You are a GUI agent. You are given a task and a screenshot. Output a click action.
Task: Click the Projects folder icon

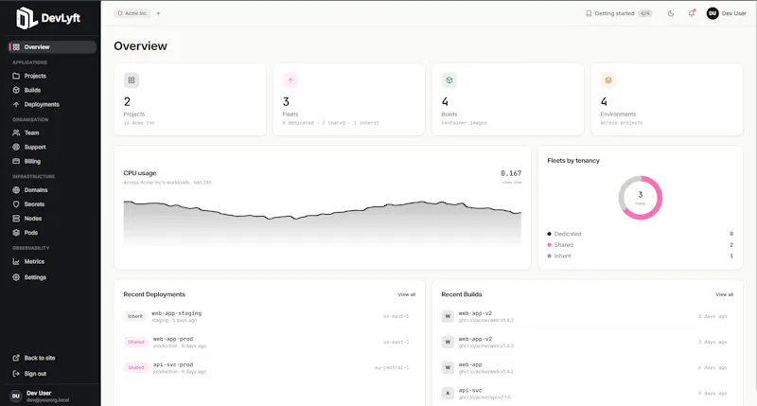click(x=16, y=76)
